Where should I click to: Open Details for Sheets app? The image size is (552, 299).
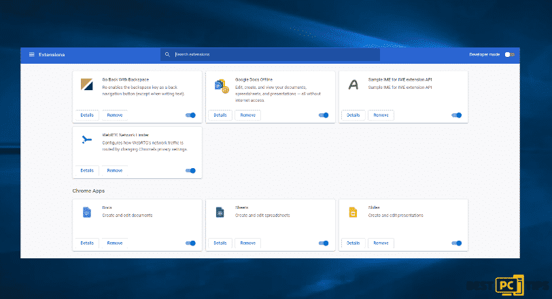click(x=220, y=243)
